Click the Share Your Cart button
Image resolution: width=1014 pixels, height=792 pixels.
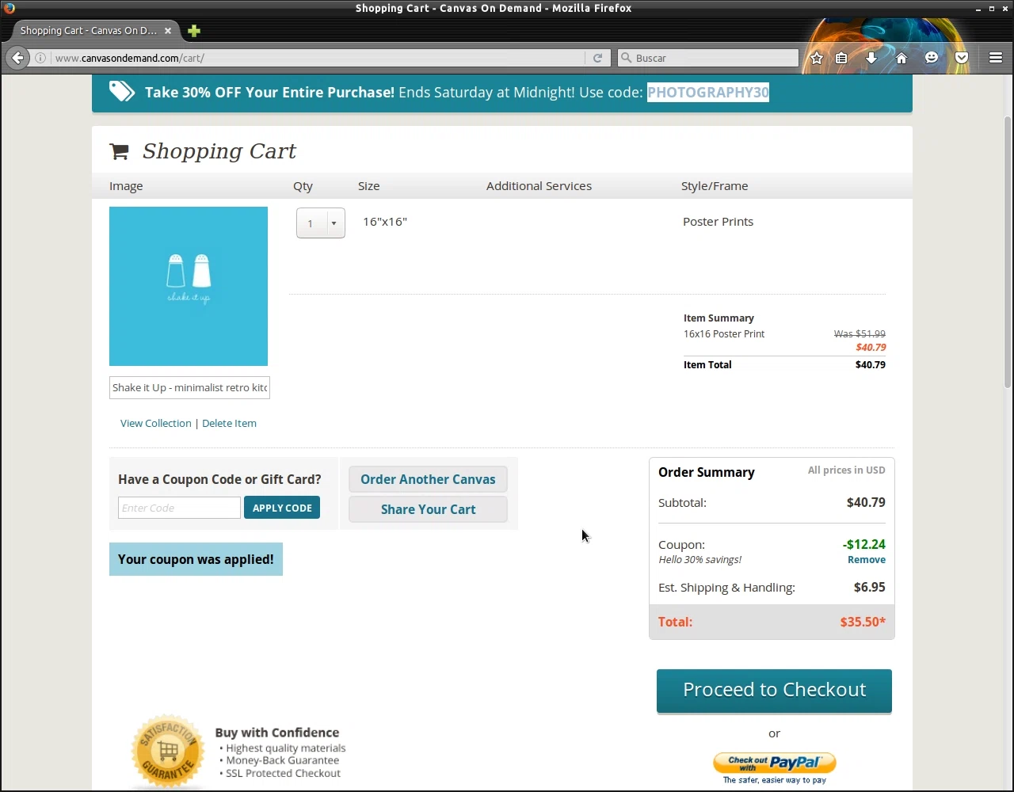pos(428,509)
